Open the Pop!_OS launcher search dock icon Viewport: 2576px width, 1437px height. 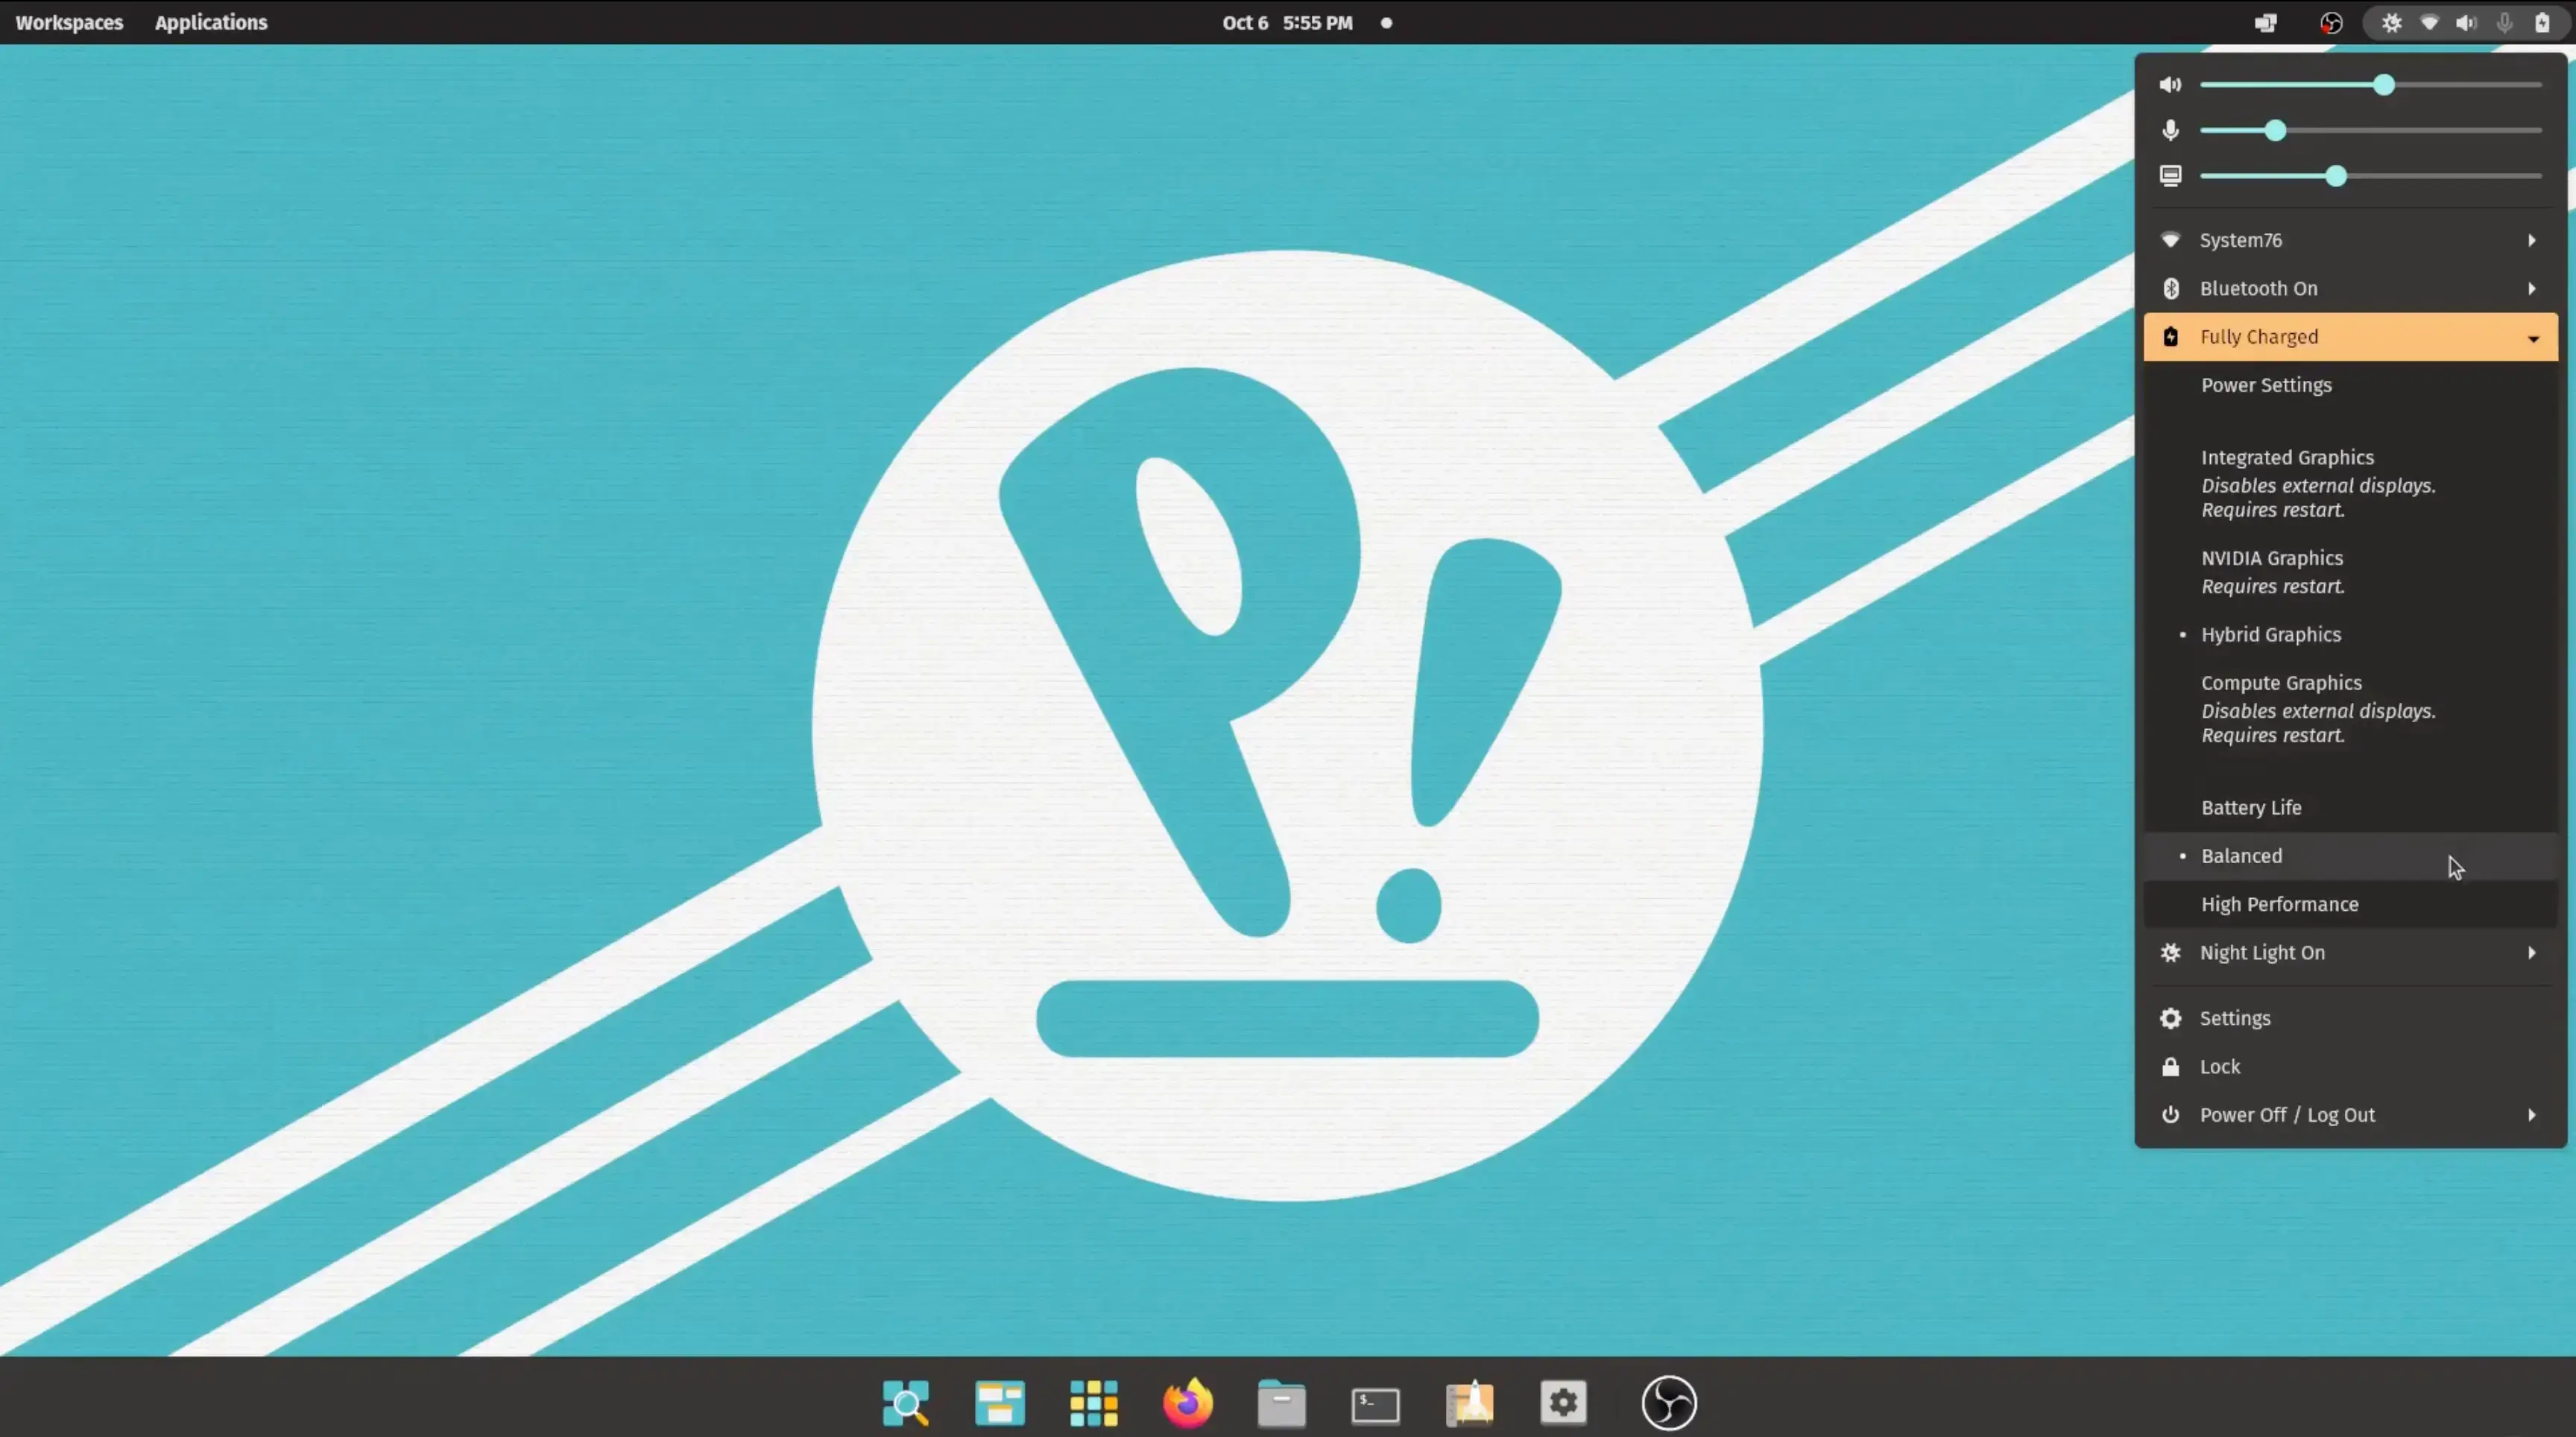click(906, 1402)
